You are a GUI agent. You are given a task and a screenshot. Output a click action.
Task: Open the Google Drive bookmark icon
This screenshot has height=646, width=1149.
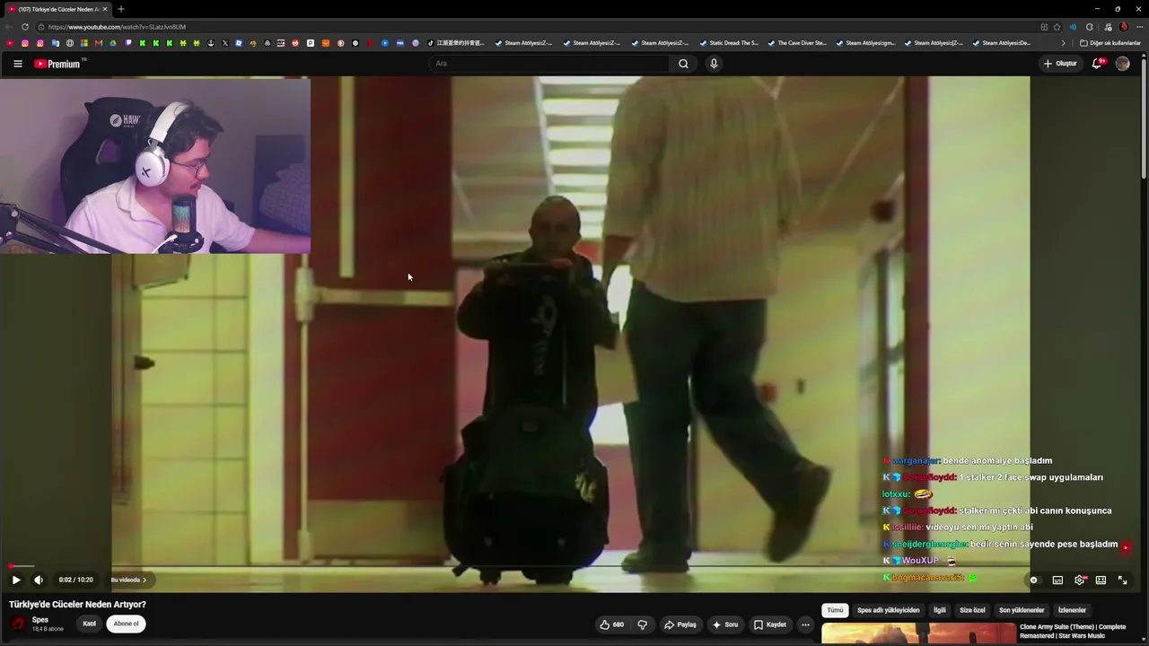tap(113, 43)
